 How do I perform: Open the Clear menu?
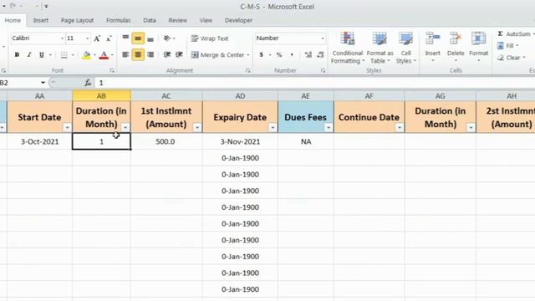click(511, 58)
